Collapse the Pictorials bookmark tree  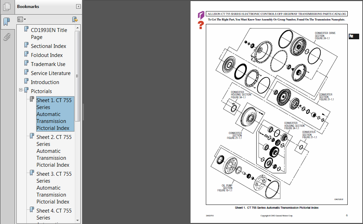21,90
